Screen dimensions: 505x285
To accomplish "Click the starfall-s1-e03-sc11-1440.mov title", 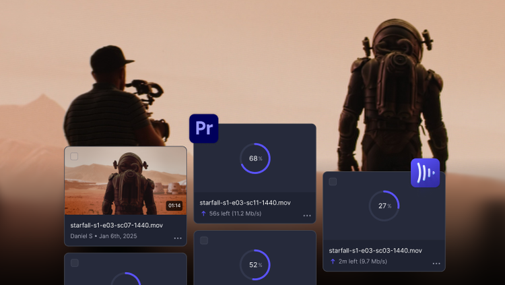I will tap(245, 202).
